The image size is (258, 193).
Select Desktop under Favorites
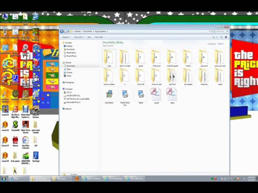pos(69,46)
